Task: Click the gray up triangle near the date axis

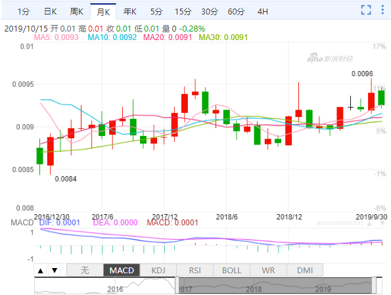Action: click(x=369, y=223)
